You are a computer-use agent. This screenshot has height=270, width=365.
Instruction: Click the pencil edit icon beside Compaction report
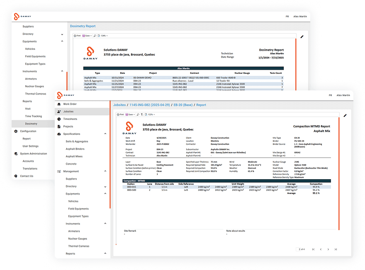[x=345, y=115]
